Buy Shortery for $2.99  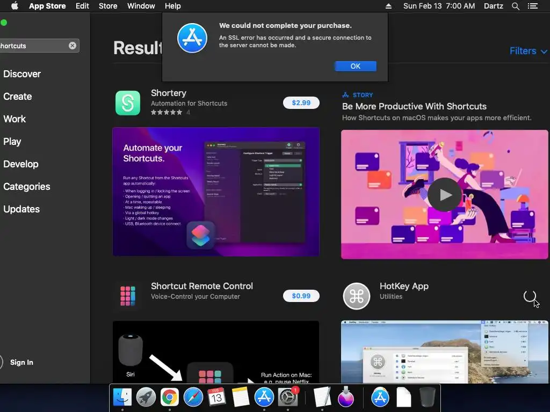pos(301,102)
